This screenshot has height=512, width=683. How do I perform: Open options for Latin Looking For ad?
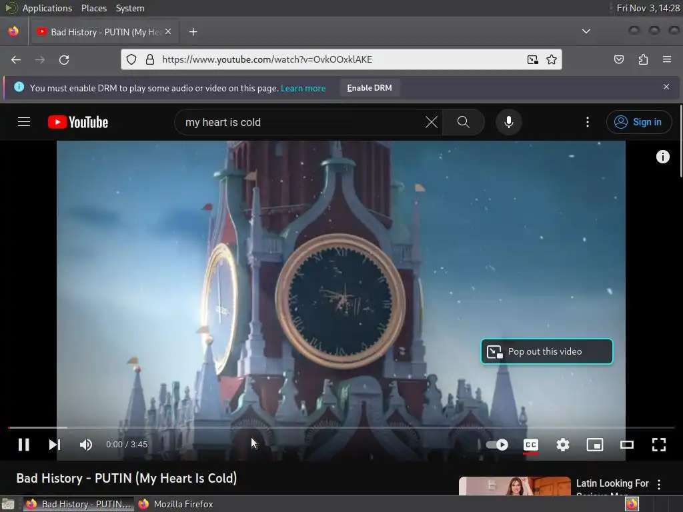coord(658,484)
